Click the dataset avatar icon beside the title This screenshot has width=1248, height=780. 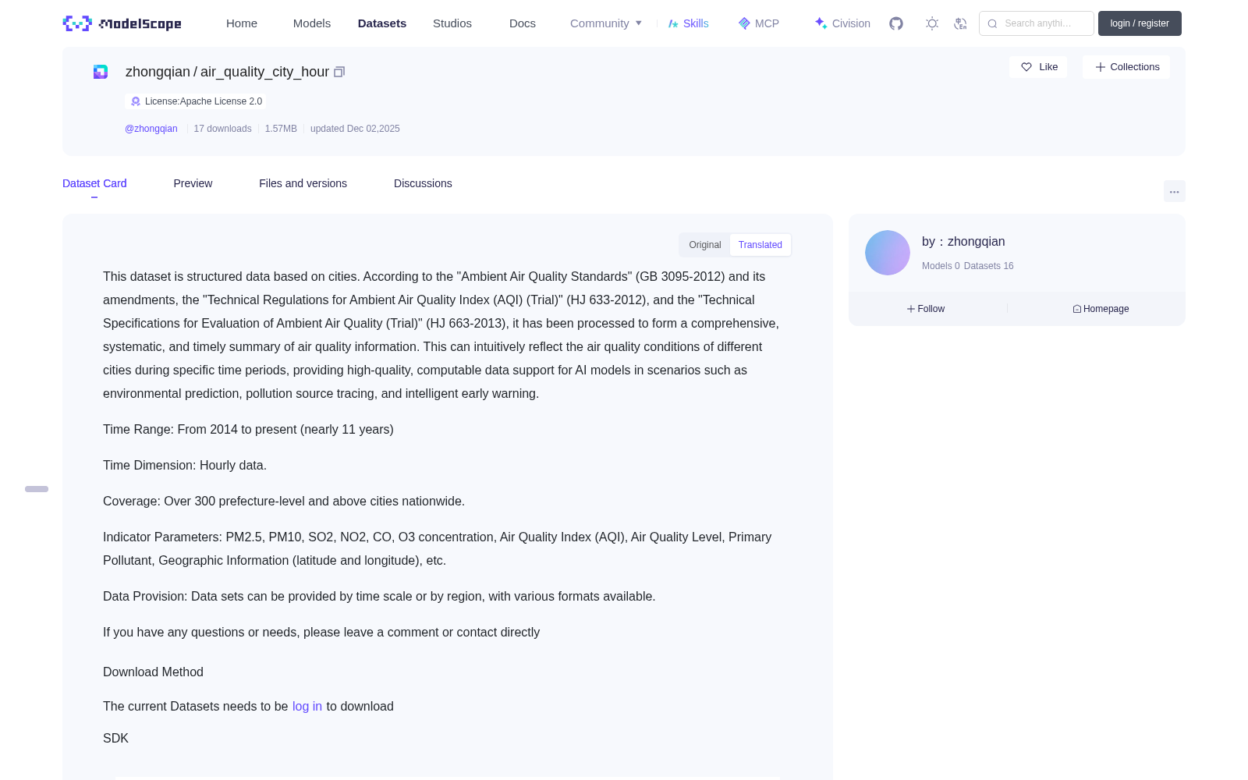click(x=101, y=72)
